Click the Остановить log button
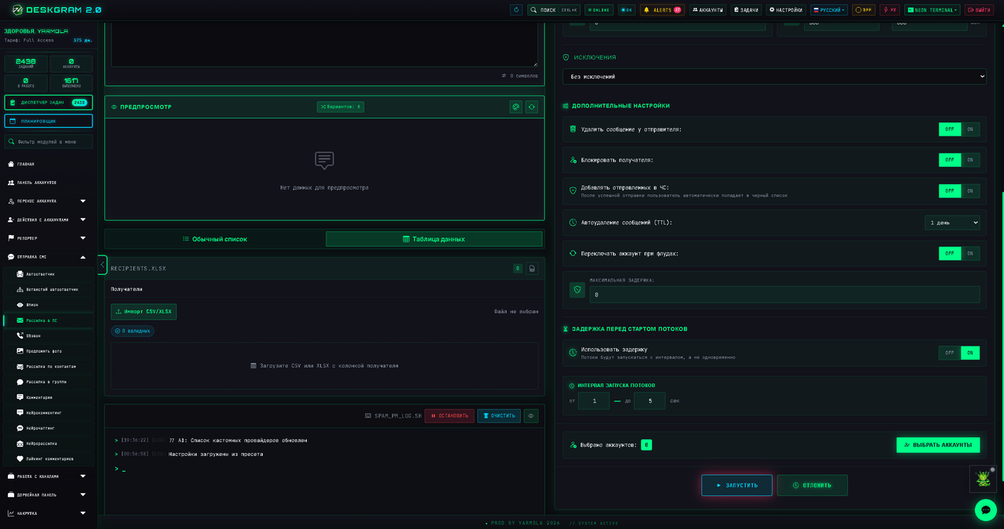 (x=449, y=416)
